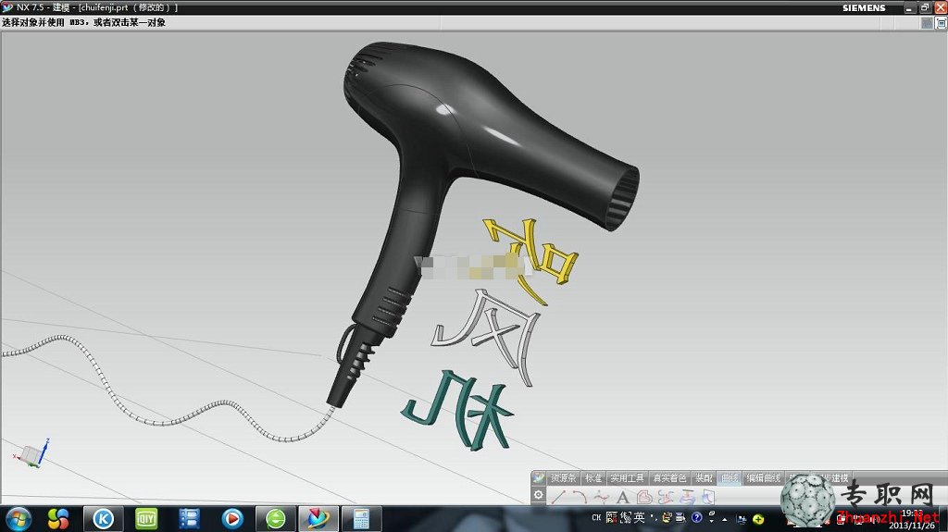Open the blue help question mark tray icon
Image resolution: width=948 pixels, height=532 pixels.
[x=696, y=517]
